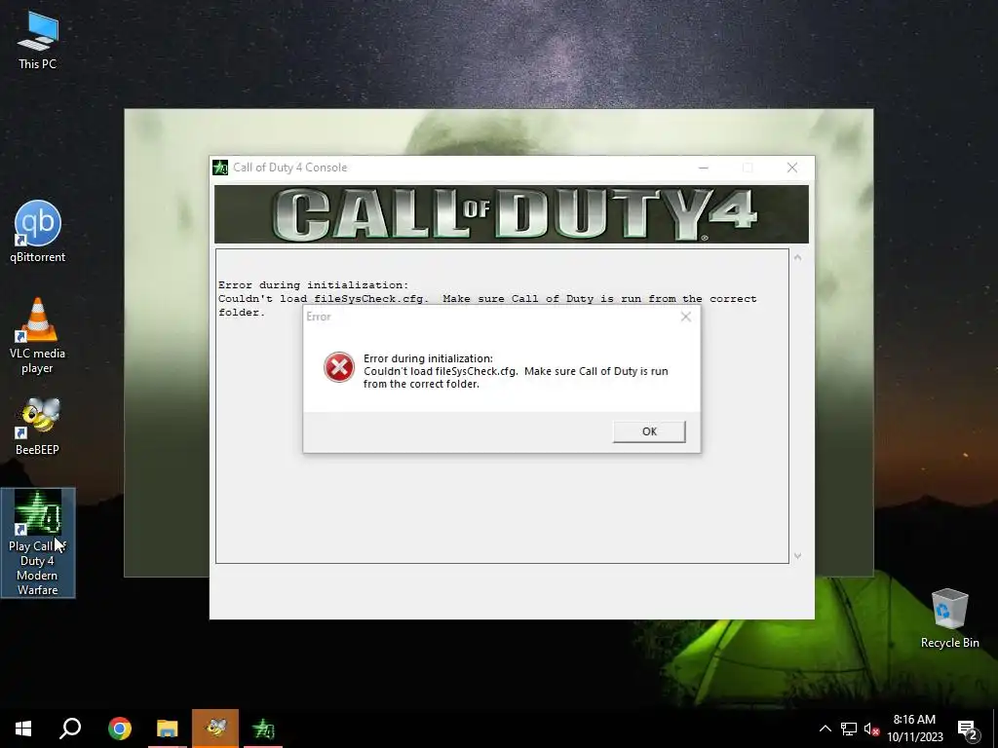Image resolution: width=998 pixels, height=748 pixels.
Task: Select This PC desktop icon
Action: coord(38,39)
